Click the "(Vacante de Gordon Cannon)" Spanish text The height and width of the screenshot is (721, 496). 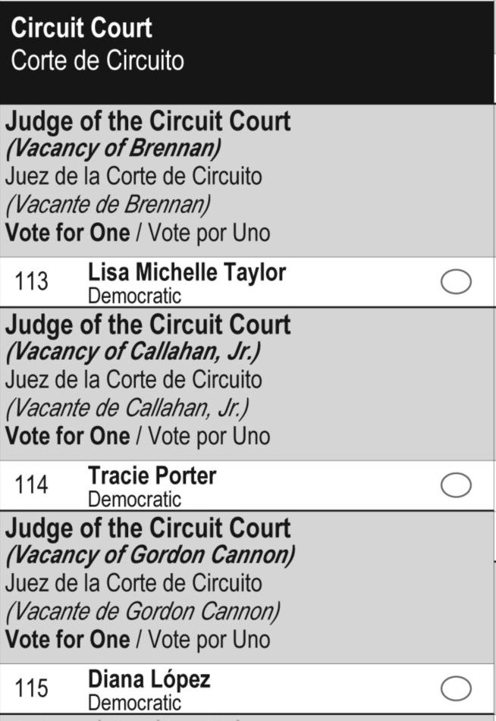pyautogui.click(x=143, y=611)
